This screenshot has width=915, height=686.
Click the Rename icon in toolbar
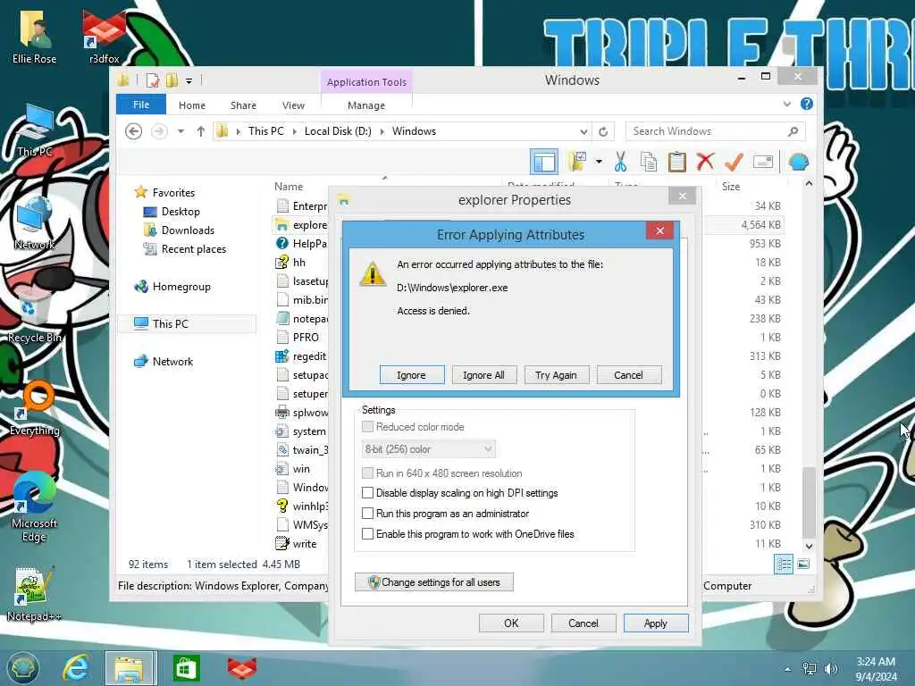point(763,162)
